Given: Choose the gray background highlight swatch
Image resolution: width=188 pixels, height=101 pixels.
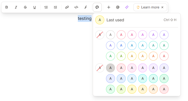Looking at the screenshot, I should pyautogui.click(x=110, y=68).
